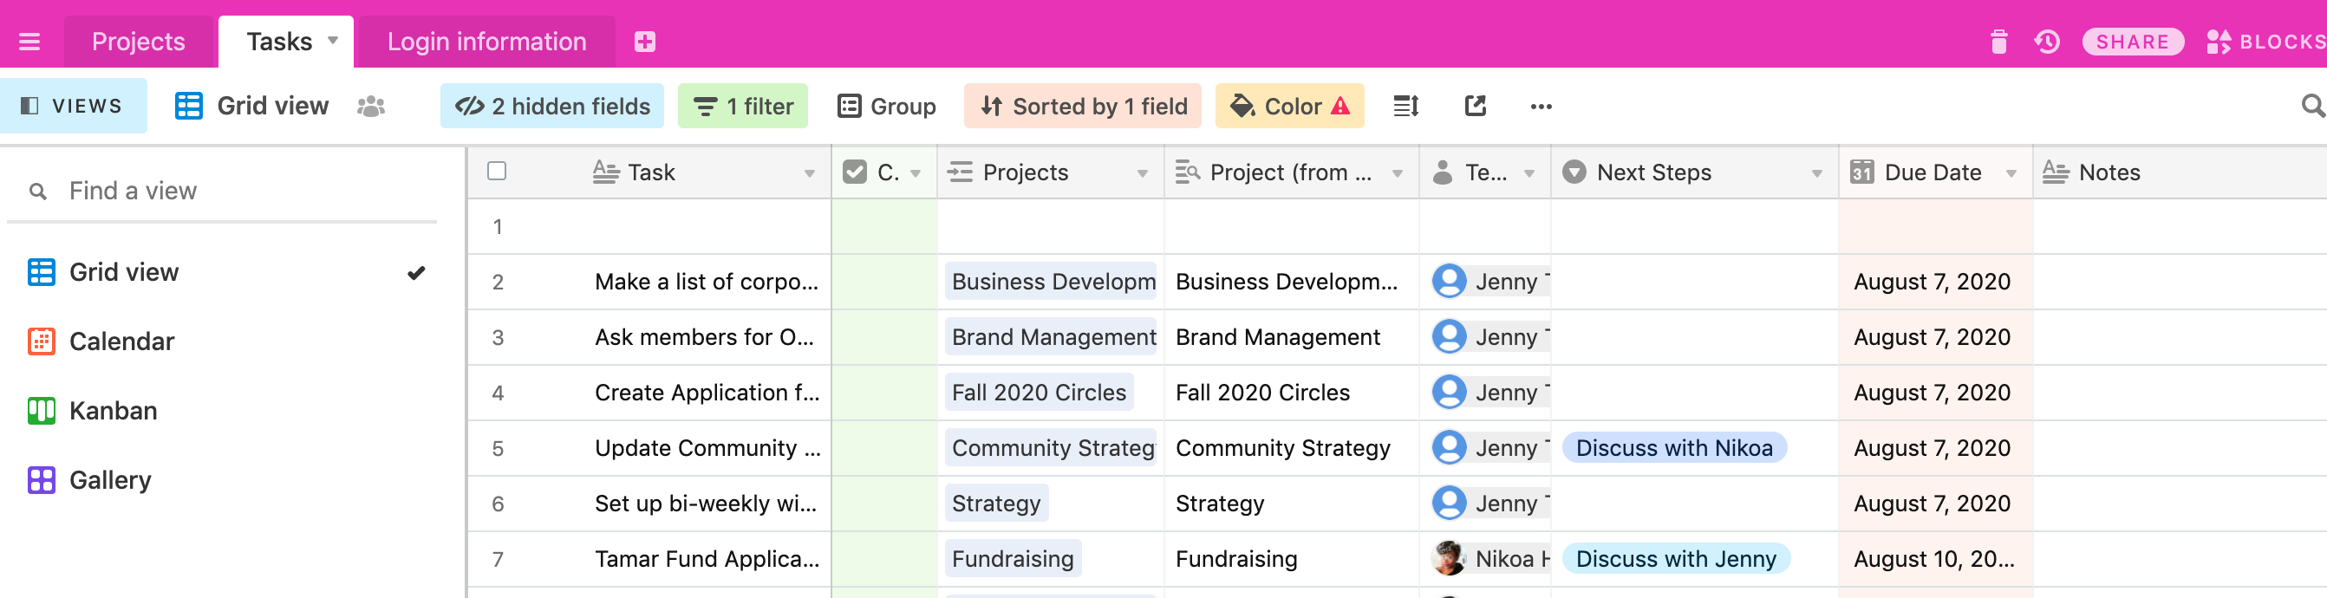Image resolution: width=2327 pixels, height=598 pixels.
Task: Open the Blocks panel
Action: 2266,42
